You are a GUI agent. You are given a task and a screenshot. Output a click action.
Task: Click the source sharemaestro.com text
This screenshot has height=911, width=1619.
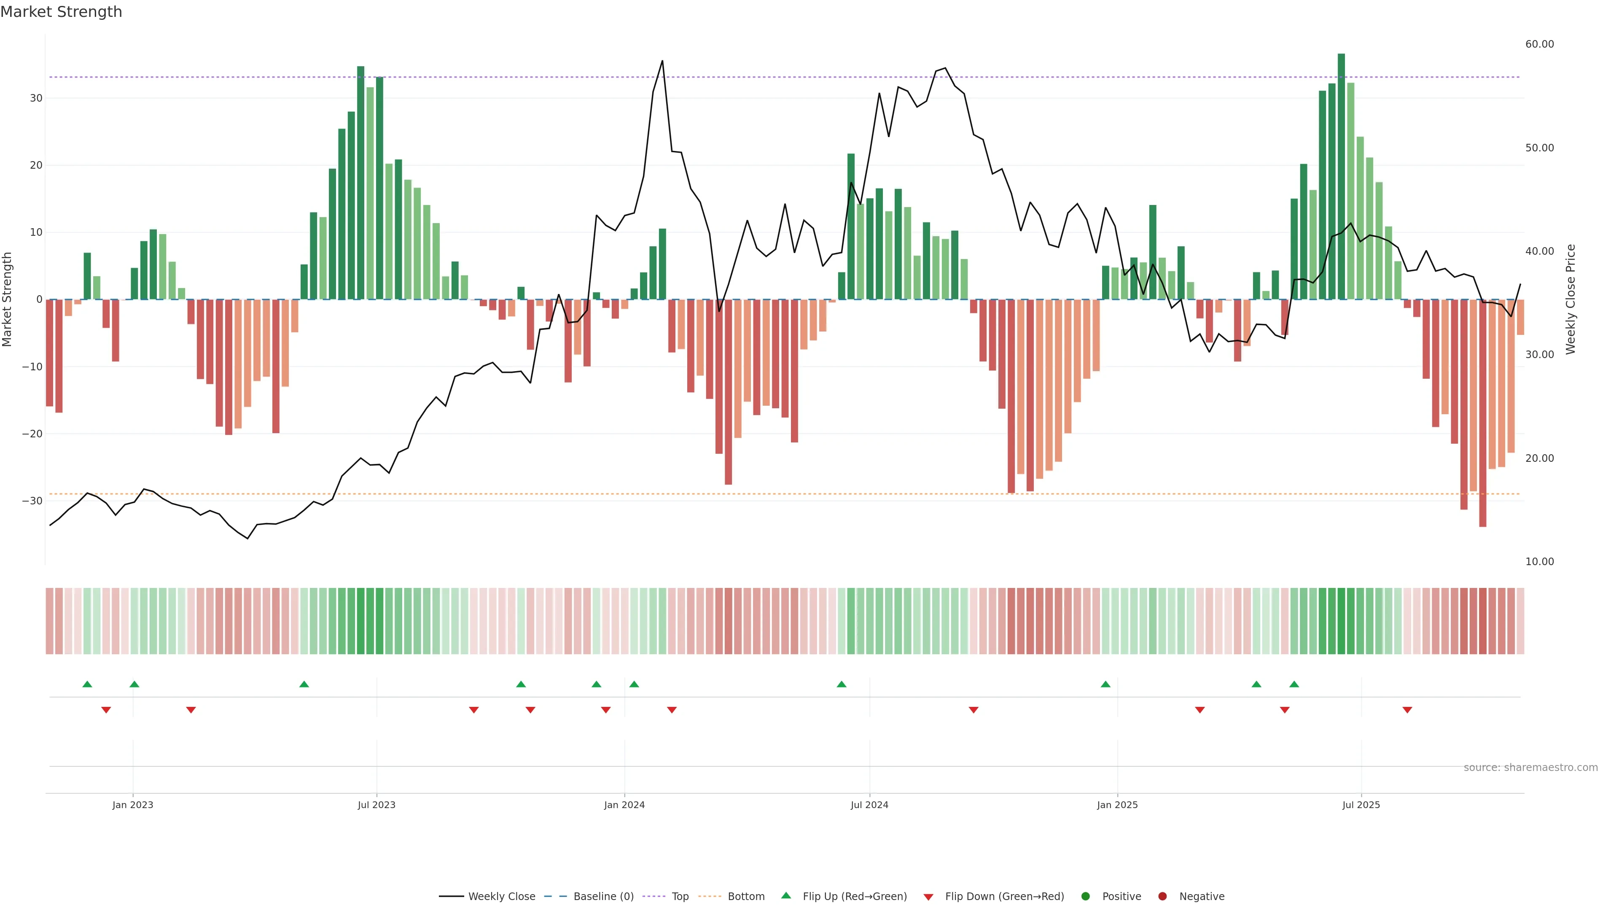(x=1530, y=767)
